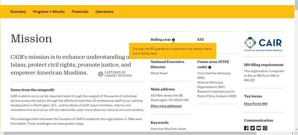Click Civil Liberties Advocacy (R60) text

pyautogui.click(x=214, y=75)
